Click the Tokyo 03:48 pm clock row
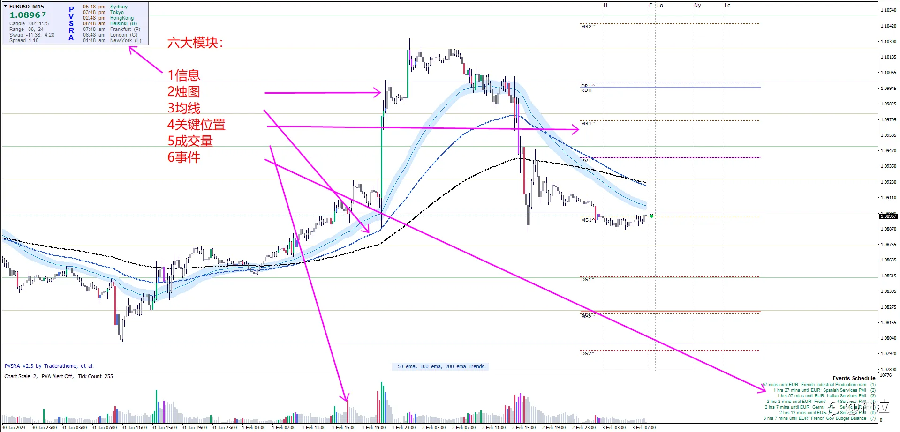This screenshot has width=900, height=432. (103, 12)
